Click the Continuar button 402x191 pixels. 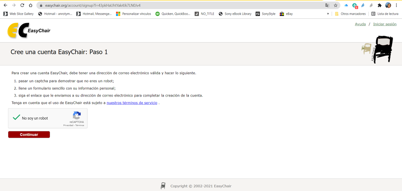[x=29, y=135]
